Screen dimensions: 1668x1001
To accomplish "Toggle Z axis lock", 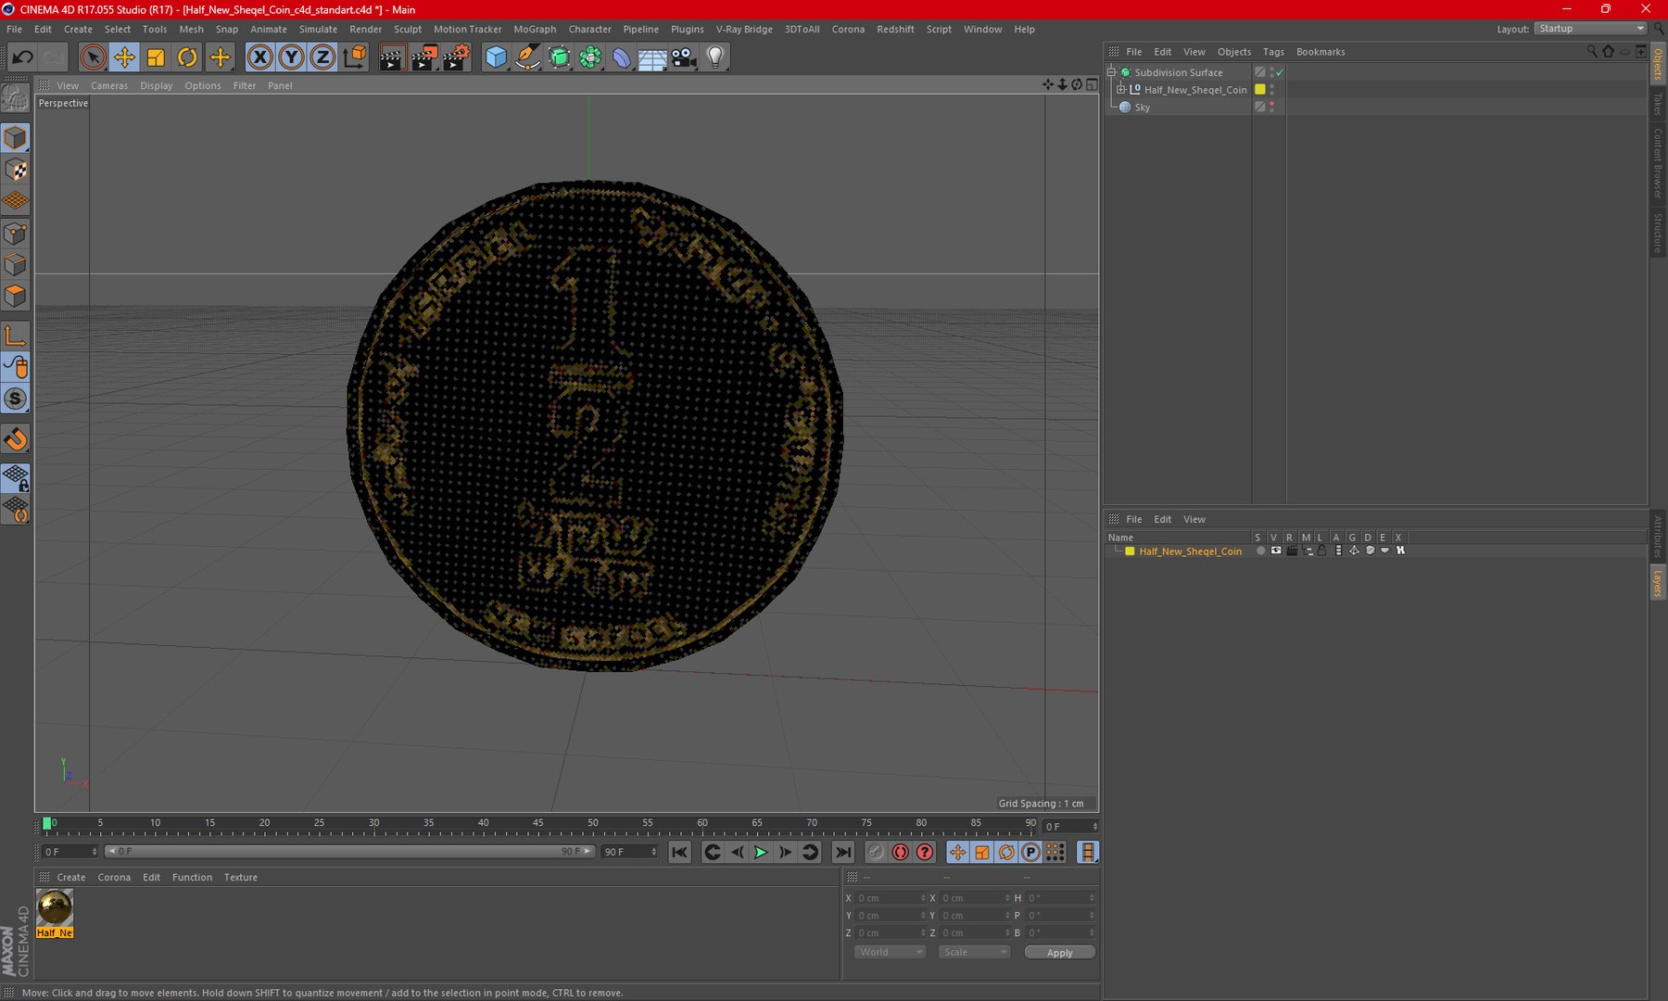I will tap(322, 57).
